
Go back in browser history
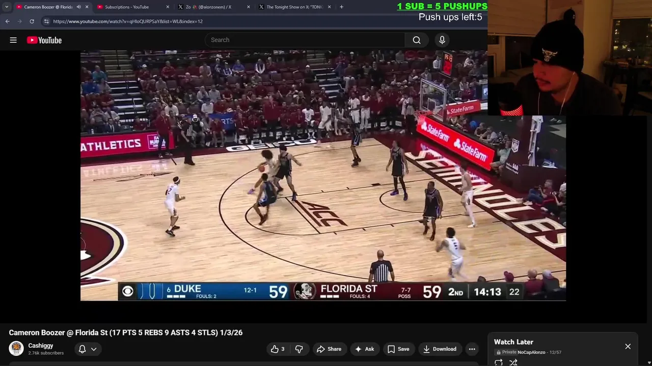(7, 21)
